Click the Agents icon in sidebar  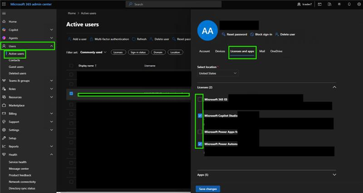coord(4,38)
